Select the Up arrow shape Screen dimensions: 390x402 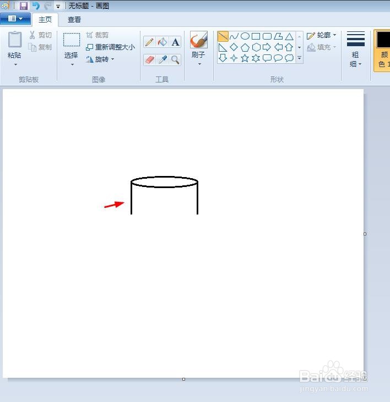[x=289, y=47]
